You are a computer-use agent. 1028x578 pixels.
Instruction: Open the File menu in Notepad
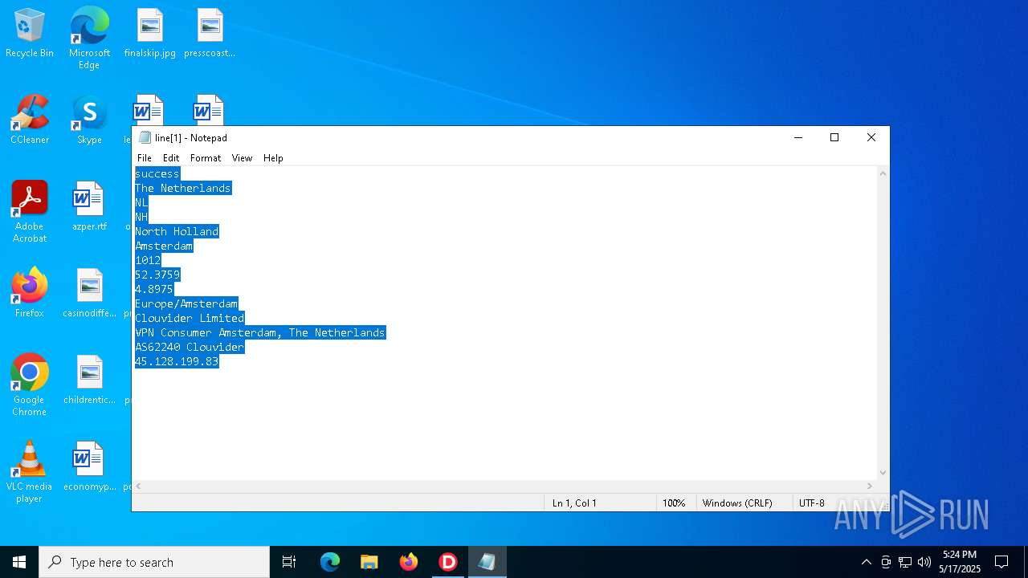pyautogui.click(x=145, y=158)
